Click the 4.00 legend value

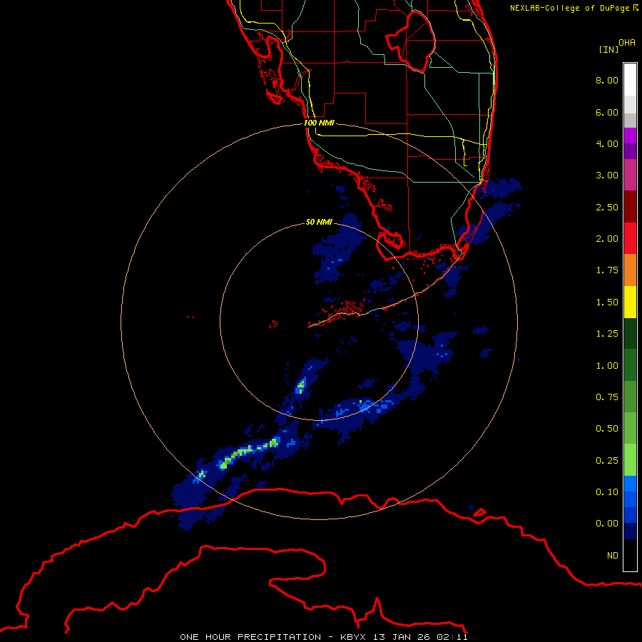607,143
